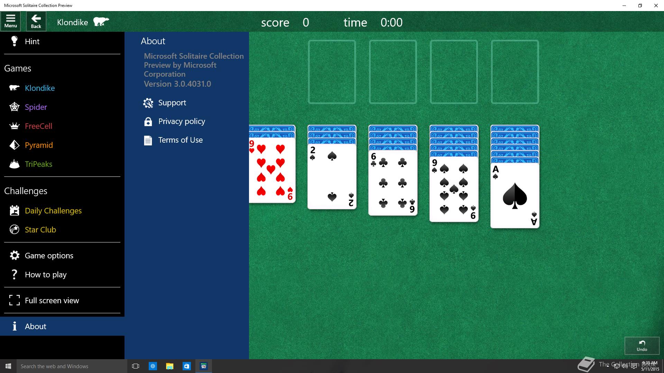The height and width of the screenshot is (373, 664).
Task: Click the Spider web icon
Action: click(x=14, y=107)
